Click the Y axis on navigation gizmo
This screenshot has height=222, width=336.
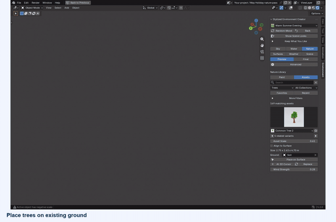tap(250, 28)
